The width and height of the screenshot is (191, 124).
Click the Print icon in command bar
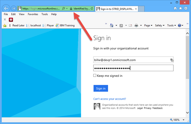click(136, 25)
